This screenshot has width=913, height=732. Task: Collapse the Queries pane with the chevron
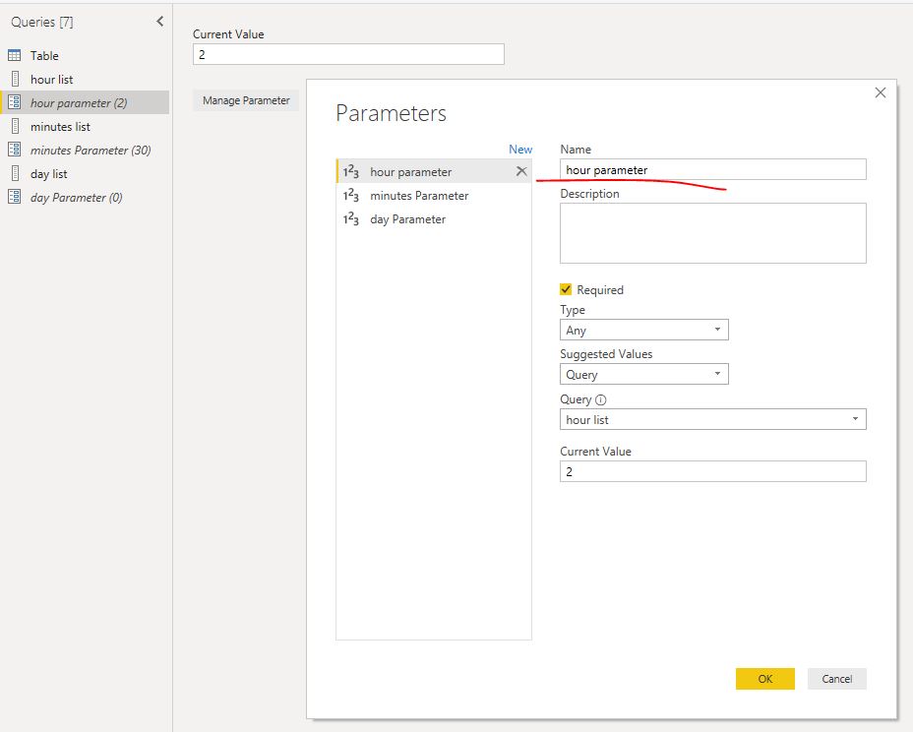point(160,22)
